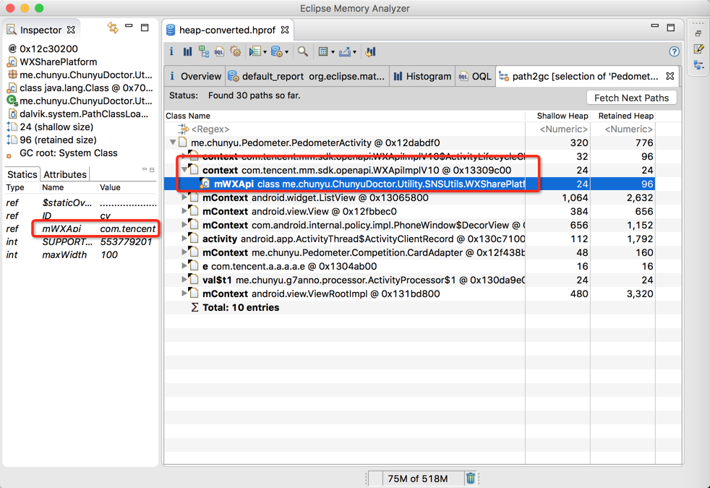710x488 pixels.
Task: Expand the activity ActivityClientRecord node
Action: 184,238
